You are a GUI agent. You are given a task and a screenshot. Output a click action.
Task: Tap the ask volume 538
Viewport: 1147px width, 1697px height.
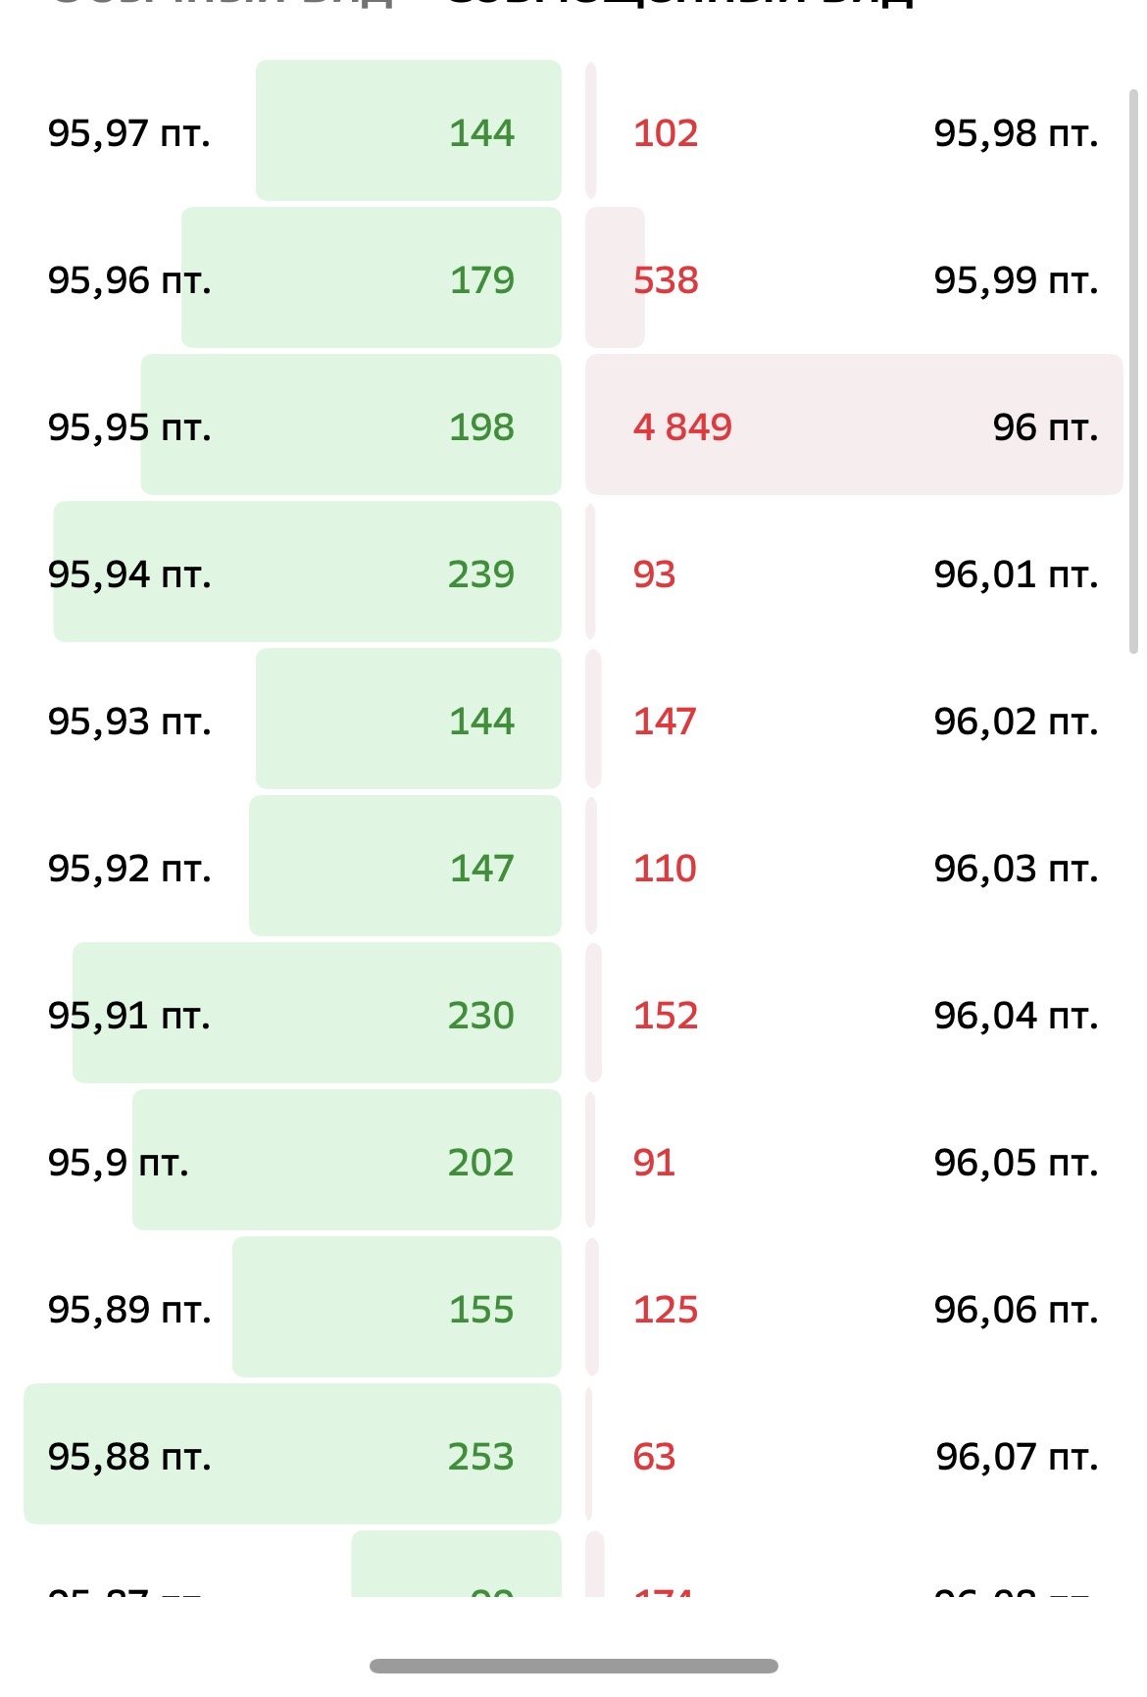click(666, 280)
